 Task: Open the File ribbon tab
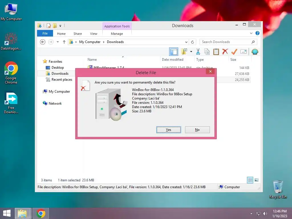(x=45, y=34)
